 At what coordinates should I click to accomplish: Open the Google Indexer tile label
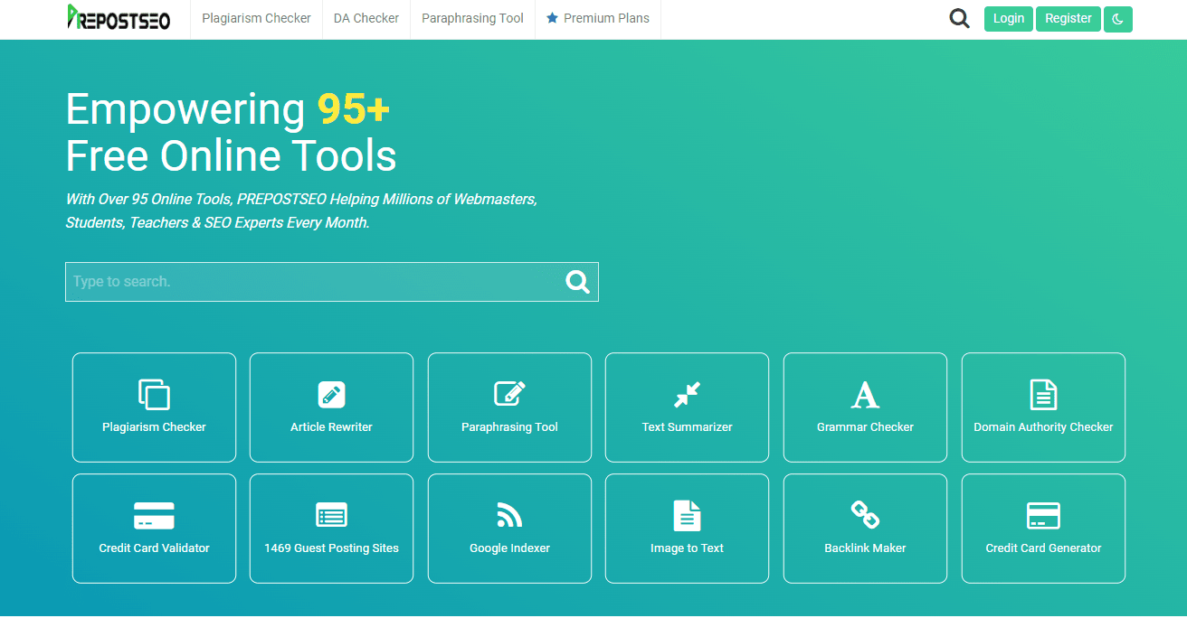click(509, 548)
